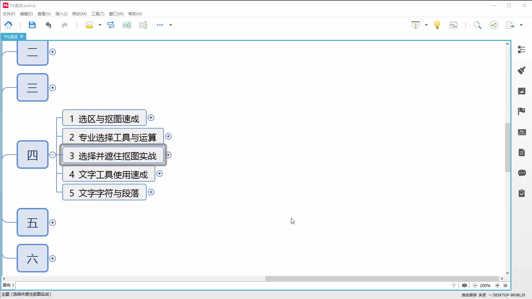
Task: Redo the last action
Action: [x=65, y=25]
